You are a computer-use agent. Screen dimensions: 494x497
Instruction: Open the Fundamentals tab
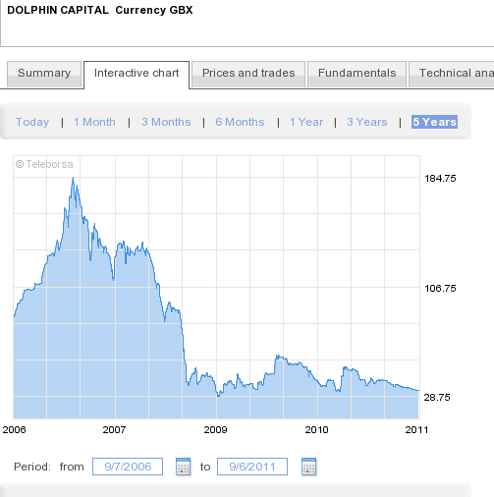(x=357, y=75)
